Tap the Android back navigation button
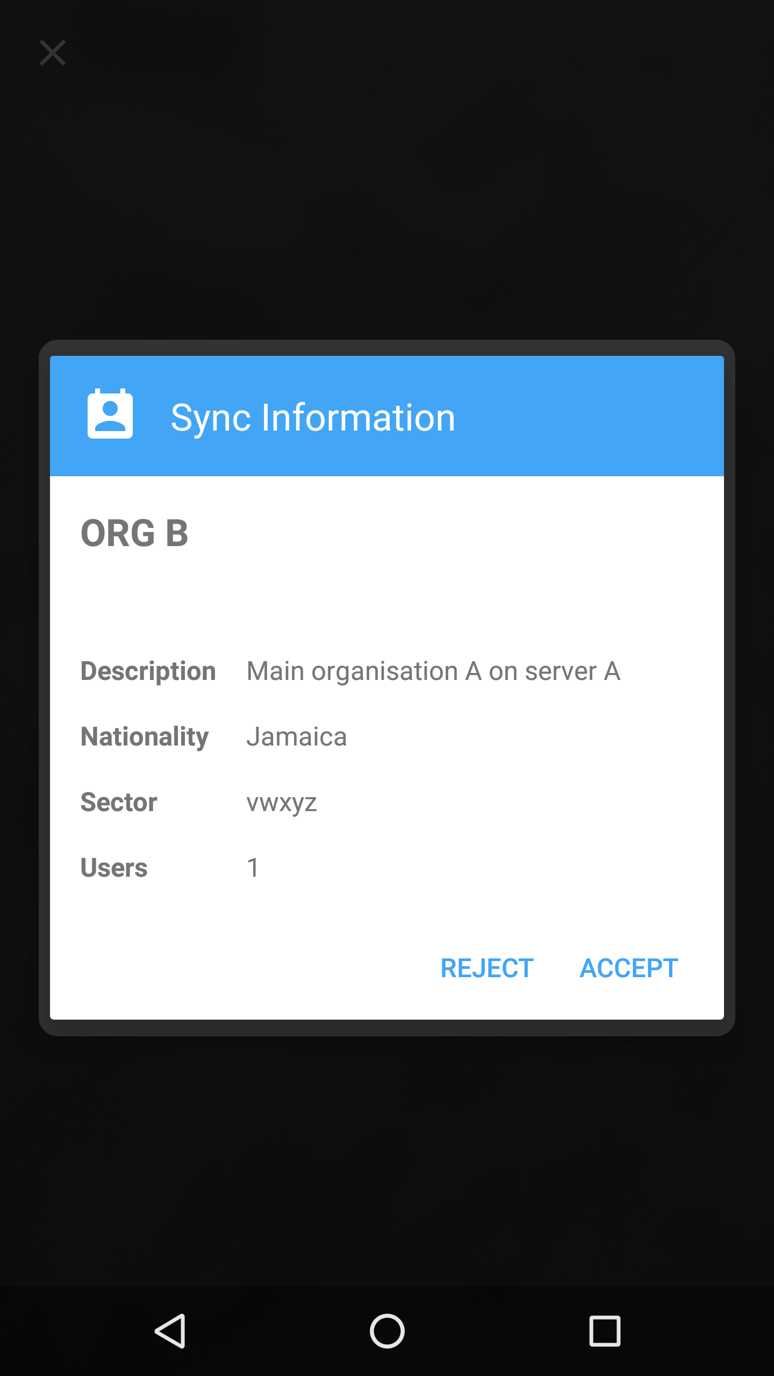The width and height of the screenshot is (774, 1376). (x=171, y=1331)
